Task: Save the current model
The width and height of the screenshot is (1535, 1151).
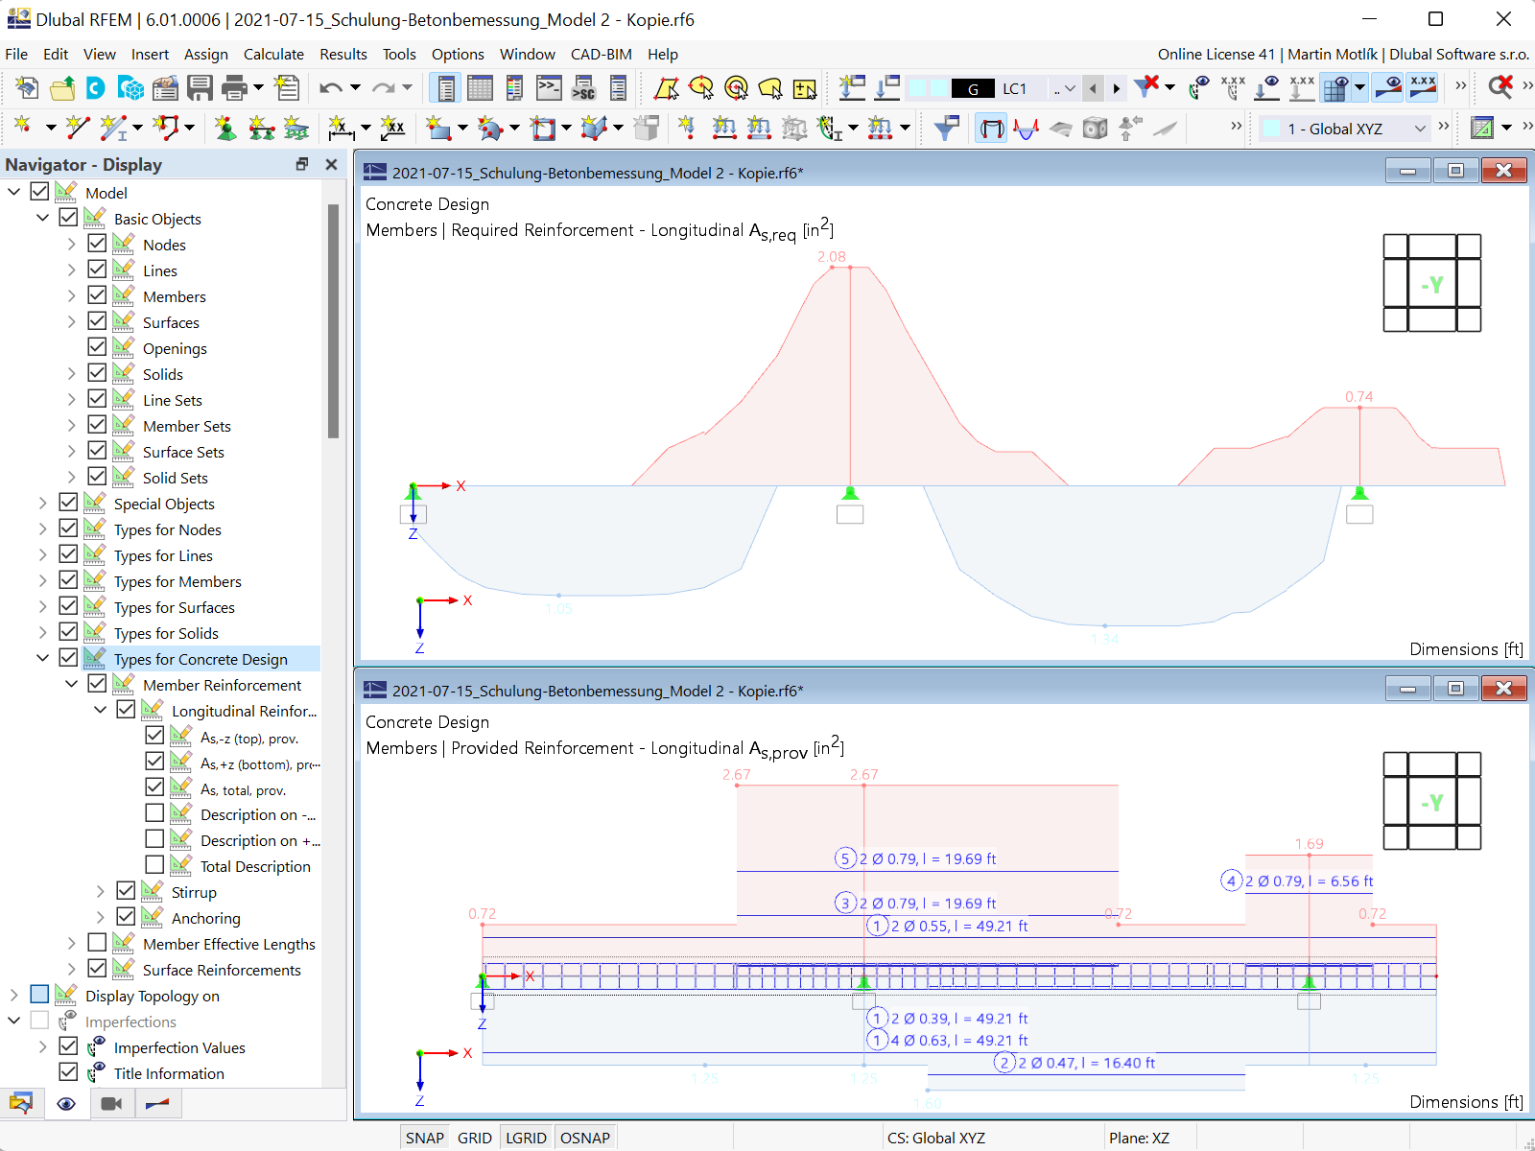Action: pyautogui.click(x=199, y=88)
